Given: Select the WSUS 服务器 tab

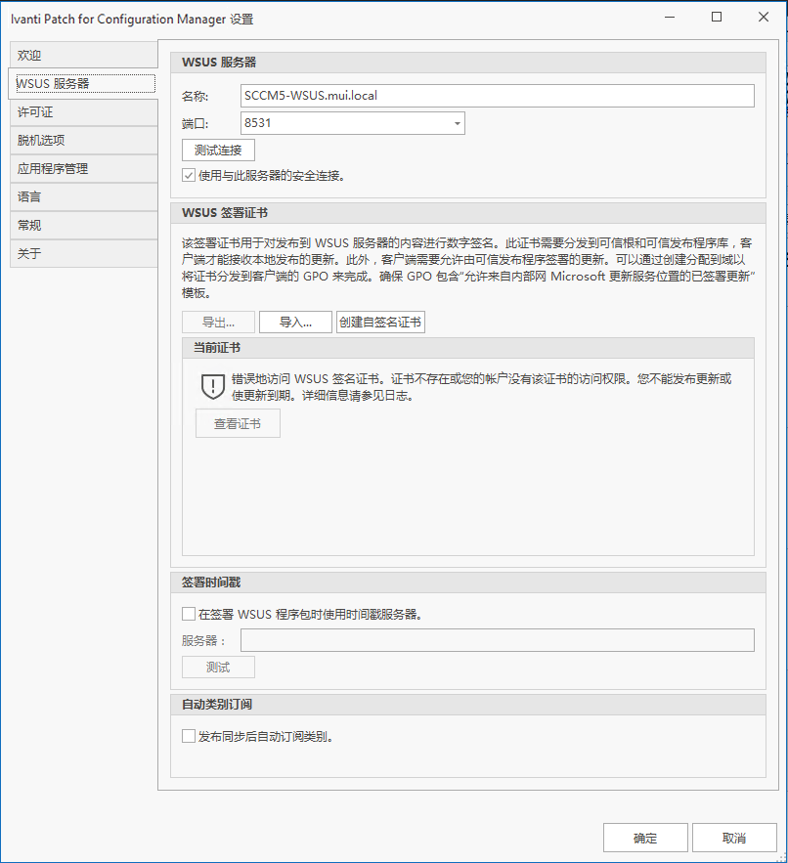Looking at the screenshot, I should (x=82, y=84).
